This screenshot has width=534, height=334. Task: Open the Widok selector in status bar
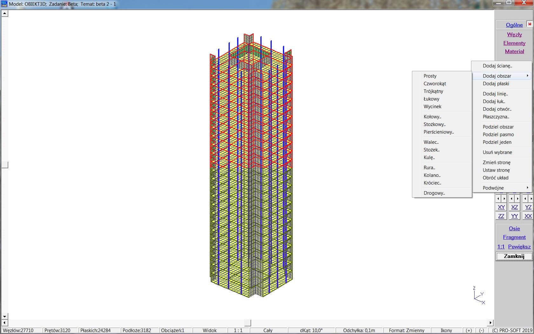(210, 330)
